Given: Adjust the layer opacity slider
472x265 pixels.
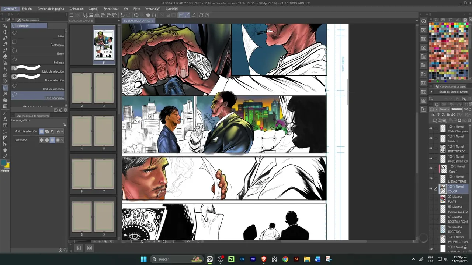Looking at the screenshot, I should coord(457,109).
